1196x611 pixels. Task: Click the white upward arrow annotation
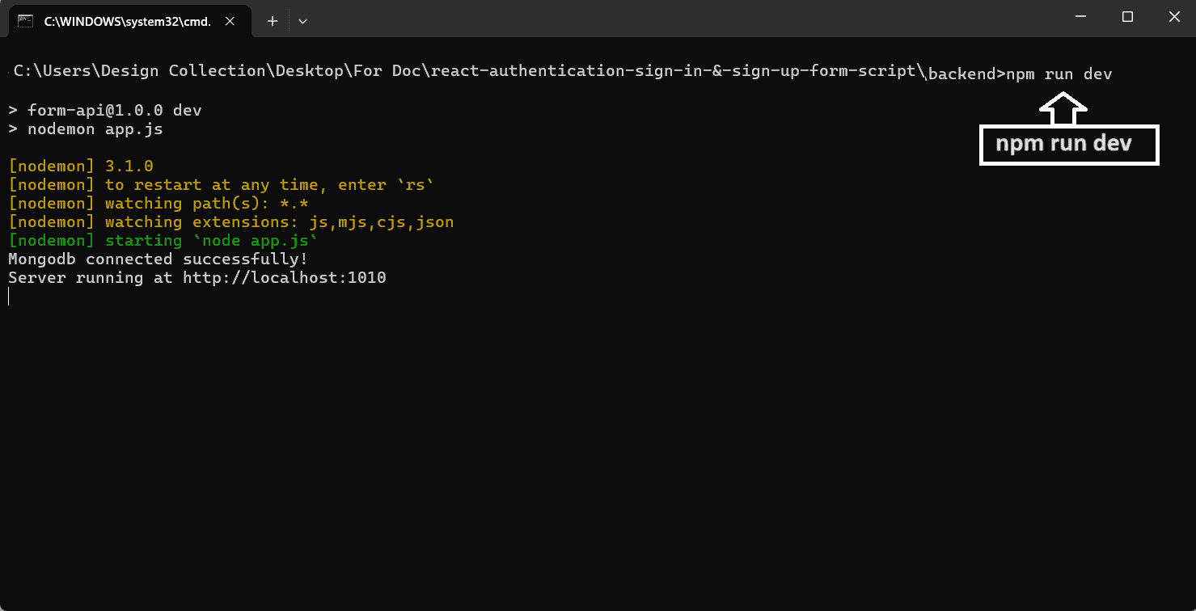[x=1064, y=108]
